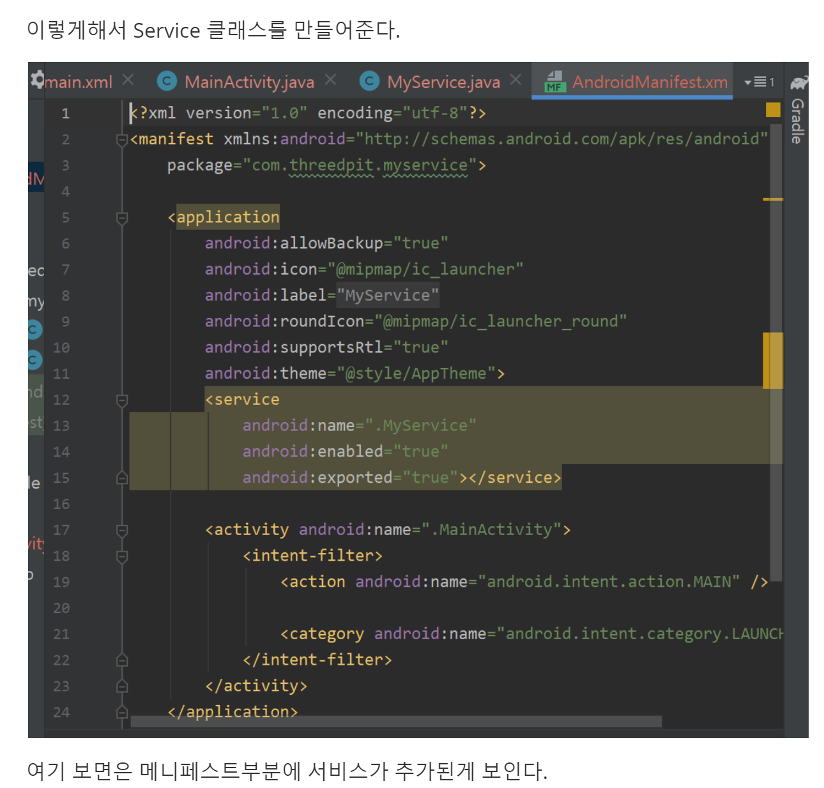This screenshot has height=788, width=824.
Task: Click the closing activity tag text
Action: [256, 686]
